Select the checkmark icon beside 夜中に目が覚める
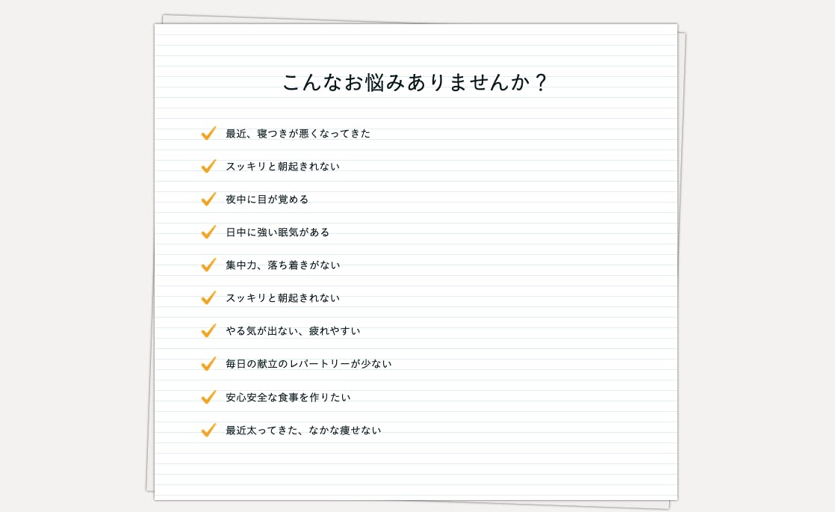The height and width of the screenshot is (512, 835). click(x=208, y=199)
